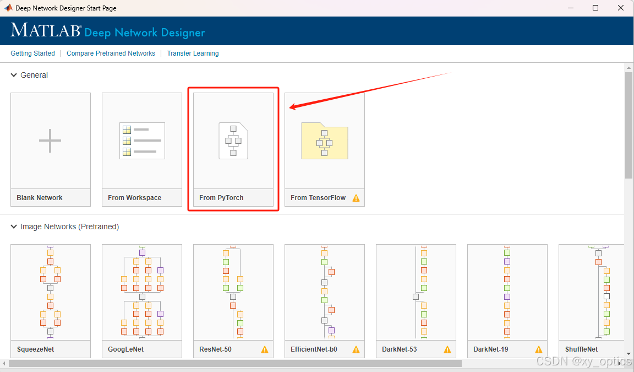Collapse the General section
Viewport: 634px width, 372px height.
pyautogui.click(x=14, y=75)
